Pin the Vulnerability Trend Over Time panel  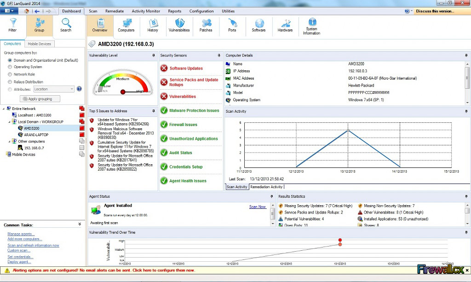tap(466, 232)
